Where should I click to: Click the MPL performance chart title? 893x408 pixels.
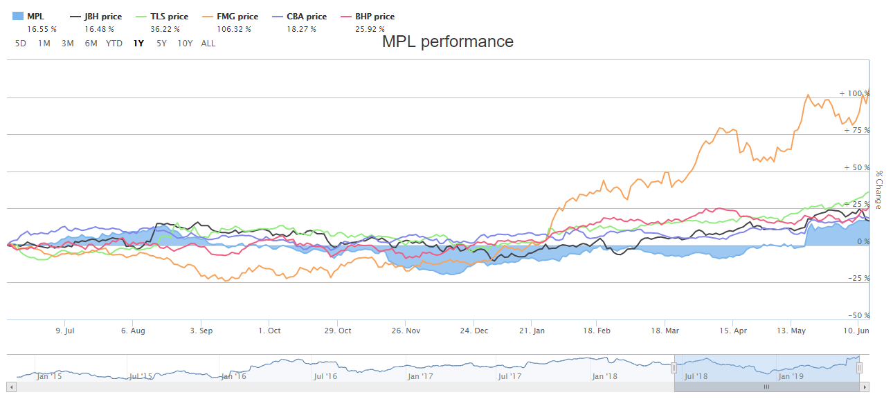pyautogui.click(x=448, y=41)
